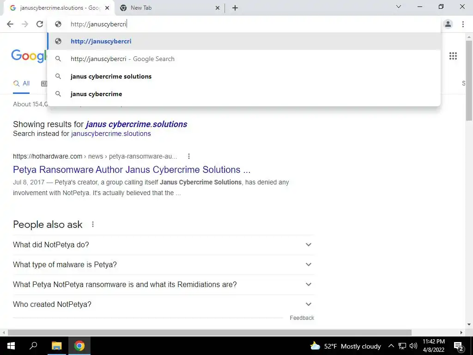Image resolution: width=473 pixels, height=355 pixels.
Task: Open People also ask options menu
Action: [93, 224]
